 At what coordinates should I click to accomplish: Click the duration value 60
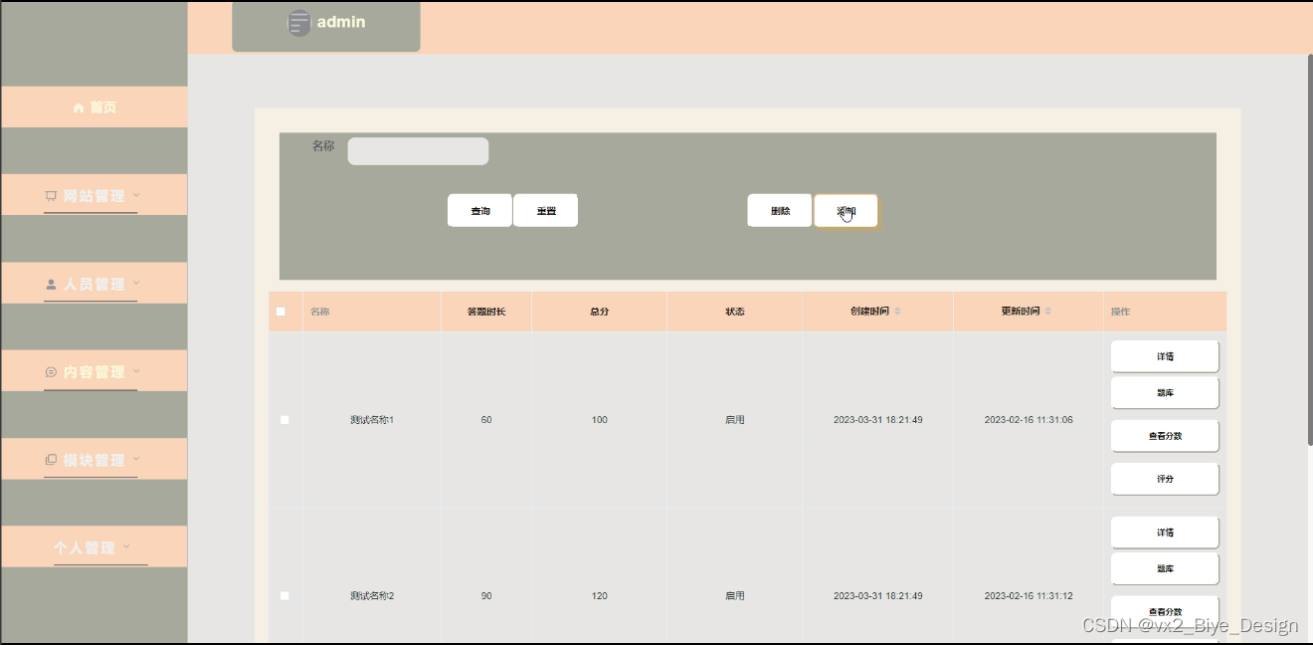(486, 420)
